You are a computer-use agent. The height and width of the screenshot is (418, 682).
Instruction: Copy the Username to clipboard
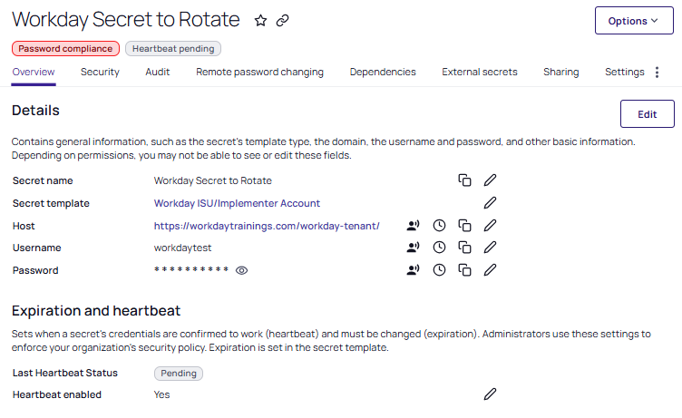click(x=464, y=248)
